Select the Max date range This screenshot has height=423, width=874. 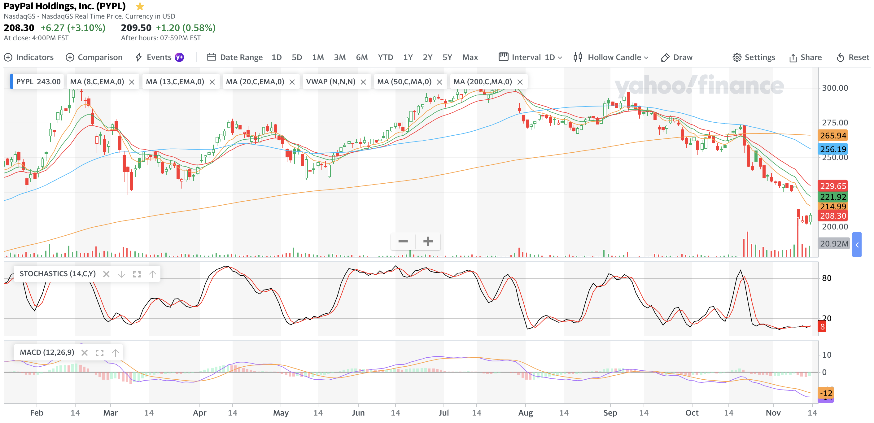point(470,57)
